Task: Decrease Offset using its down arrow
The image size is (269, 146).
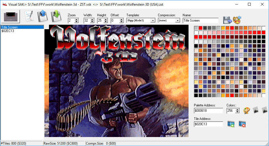Action: [x=122, y=22]
